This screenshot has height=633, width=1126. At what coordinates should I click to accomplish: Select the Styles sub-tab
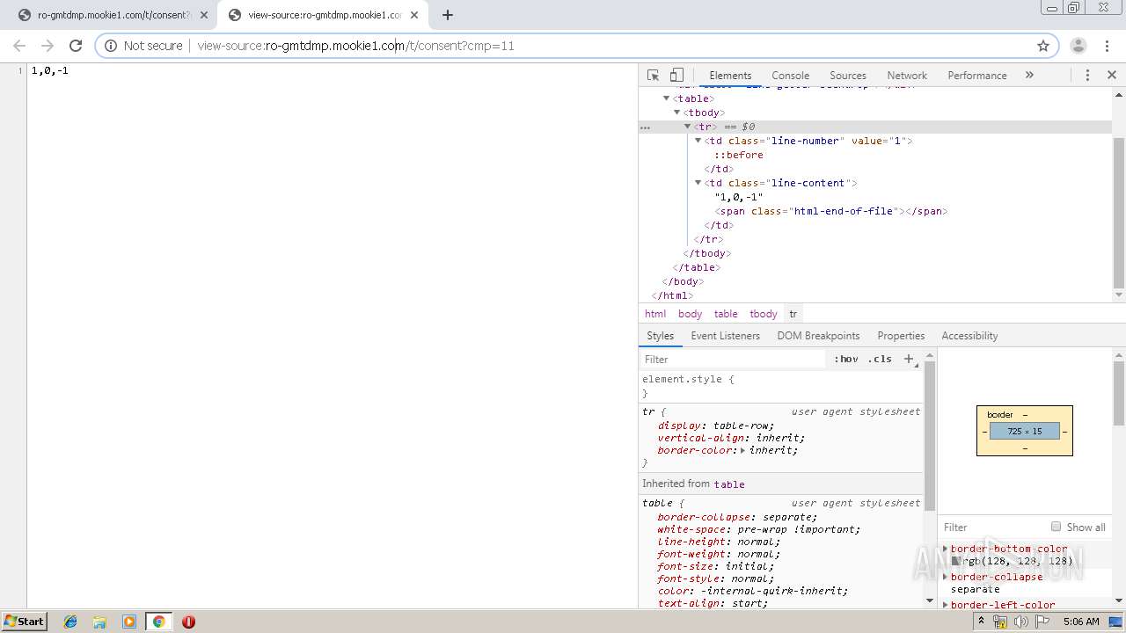pos(660,336)
